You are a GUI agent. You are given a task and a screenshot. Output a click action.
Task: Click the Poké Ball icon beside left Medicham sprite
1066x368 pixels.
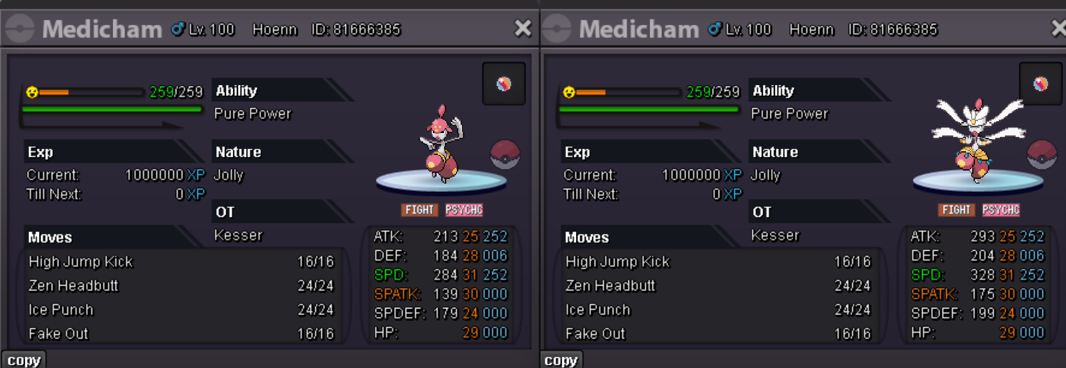505,155
